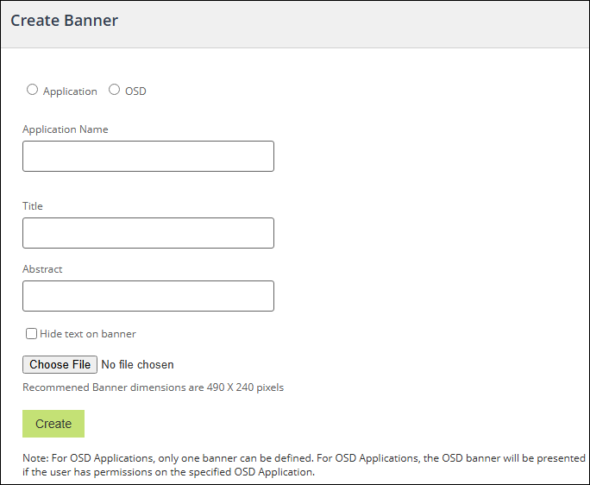Screen dimensions: 590x485
Task: Click the 'Create Banner' page heading
Action: pos(64,21)
